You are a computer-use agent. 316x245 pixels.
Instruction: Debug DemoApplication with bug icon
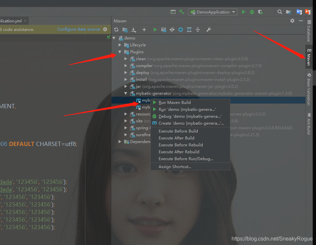252,12
